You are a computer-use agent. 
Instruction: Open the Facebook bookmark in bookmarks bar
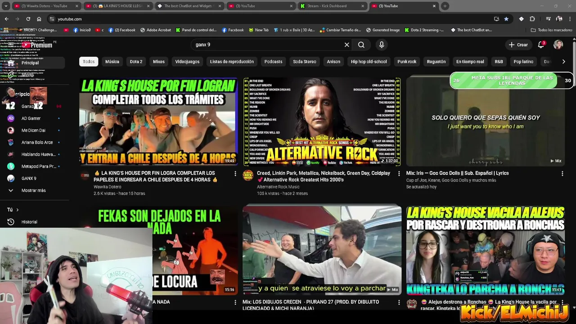(233, 30)
